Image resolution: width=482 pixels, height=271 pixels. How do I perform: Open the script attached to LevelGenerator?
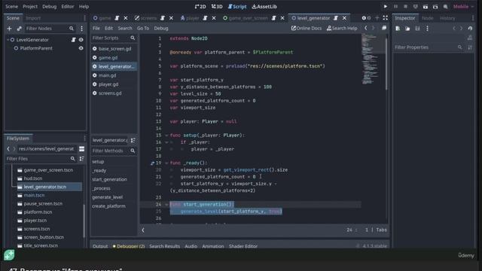[73, 40]
